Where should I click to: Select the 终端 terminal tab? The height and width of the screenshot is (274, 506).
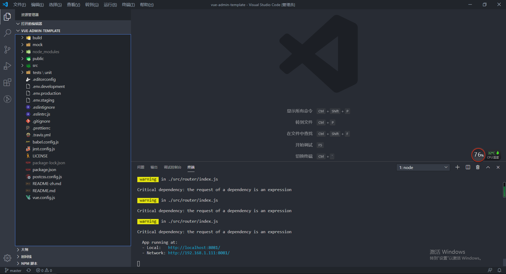pos(191,167)
